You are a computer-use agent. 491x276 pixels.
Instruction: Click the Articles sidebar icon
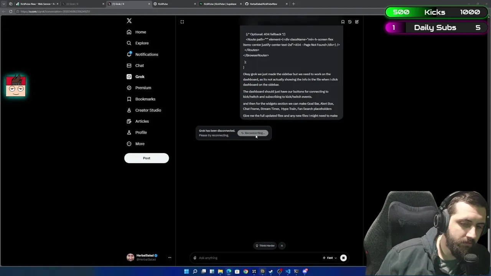[129, 121]
